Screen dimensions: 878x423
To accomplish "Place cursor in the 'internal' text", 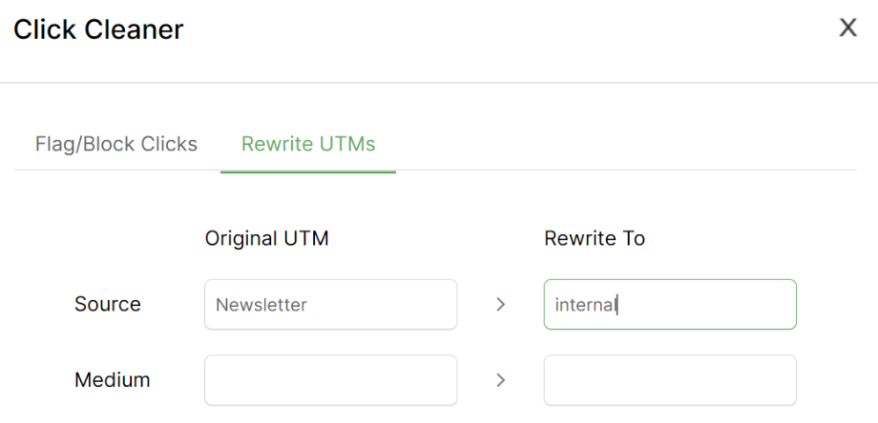I will coord(586,305).
